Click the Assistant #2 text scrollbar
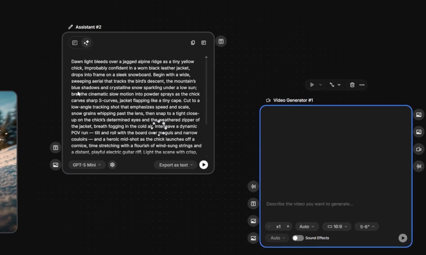 pos(206,91)
